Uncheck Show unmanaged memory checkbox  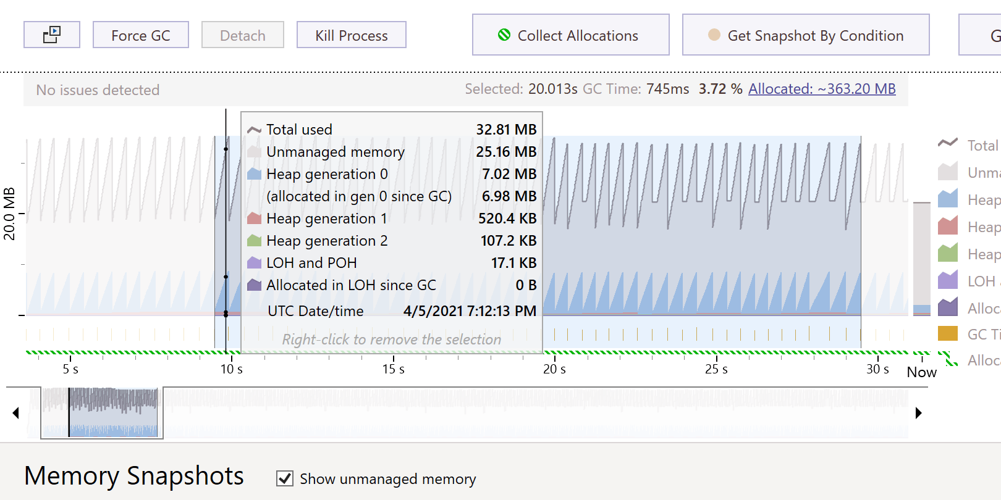click(x=285, y=478)
